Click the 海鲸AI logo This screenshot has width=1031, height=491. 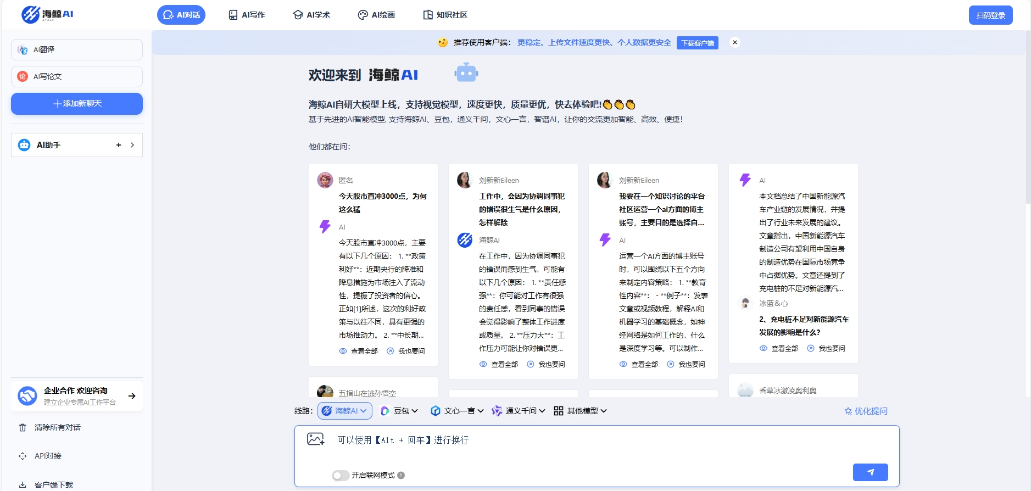[x=47, y=14]
